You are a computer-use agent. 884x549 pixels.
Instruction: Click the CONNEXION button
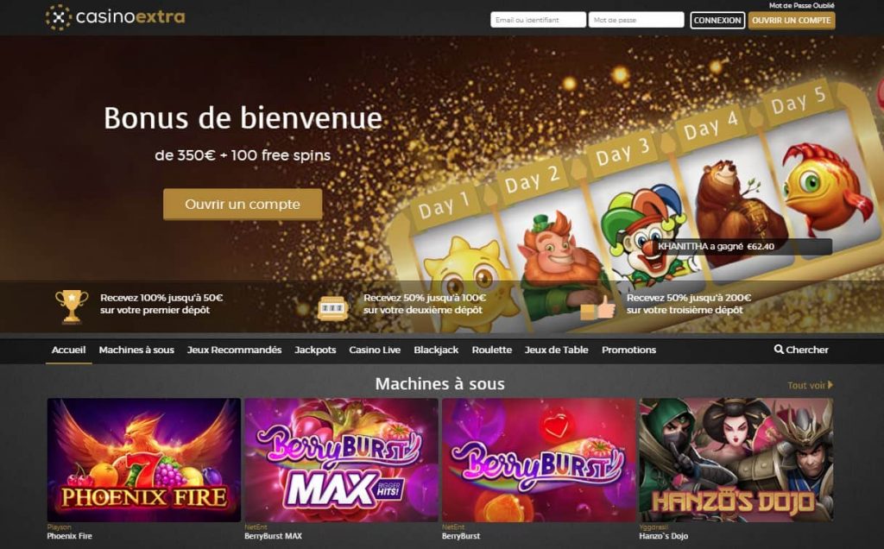tap(717, 21)
